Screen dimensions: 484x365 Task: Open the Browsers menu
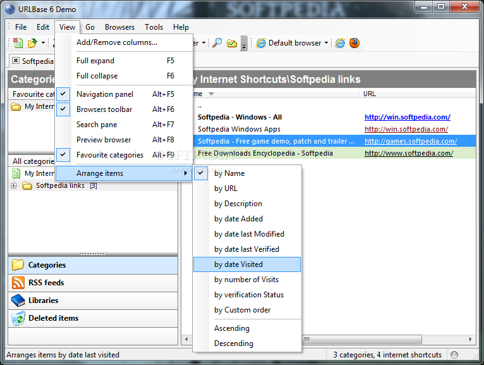[120, 27]
